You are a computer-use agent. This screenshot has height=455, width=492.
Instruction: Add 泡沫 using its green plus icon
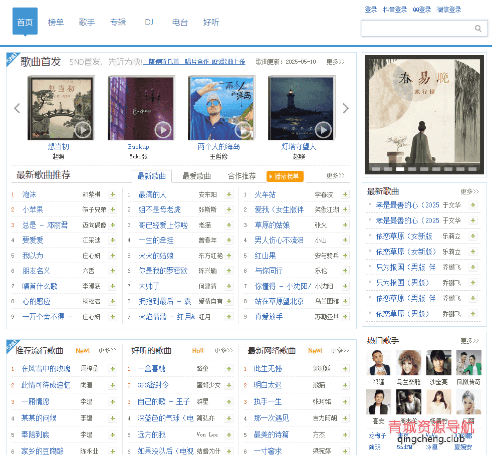(112, 194)
